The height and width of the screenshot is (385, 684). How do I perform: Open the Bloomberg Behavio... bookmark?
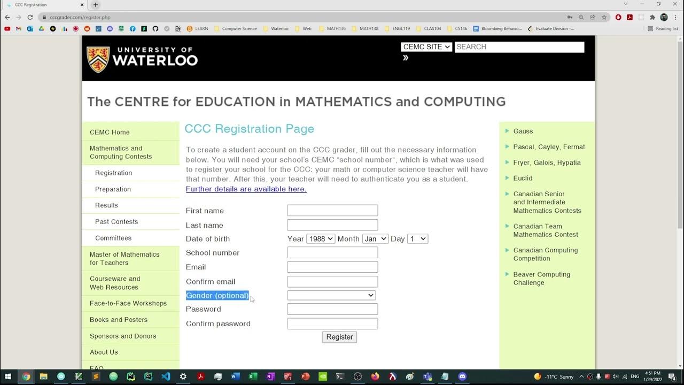click(x=498, y=29)
